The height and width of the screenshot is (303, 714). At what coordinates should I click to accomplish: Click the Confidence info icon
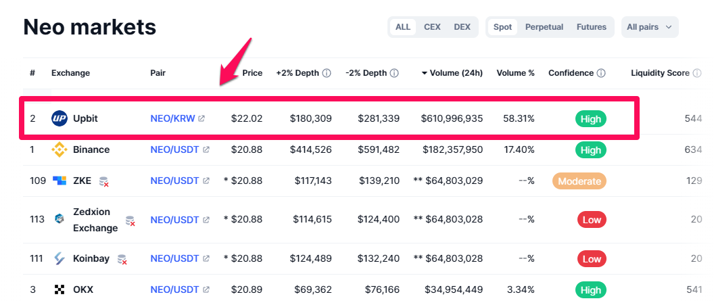pyautogui.click(x=601, y=73)
